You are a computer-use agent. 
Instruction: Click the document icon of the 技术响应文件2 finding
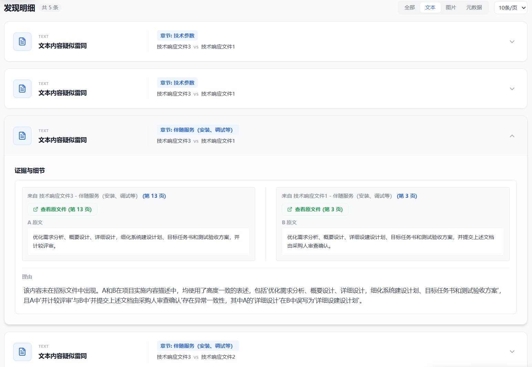22,352
